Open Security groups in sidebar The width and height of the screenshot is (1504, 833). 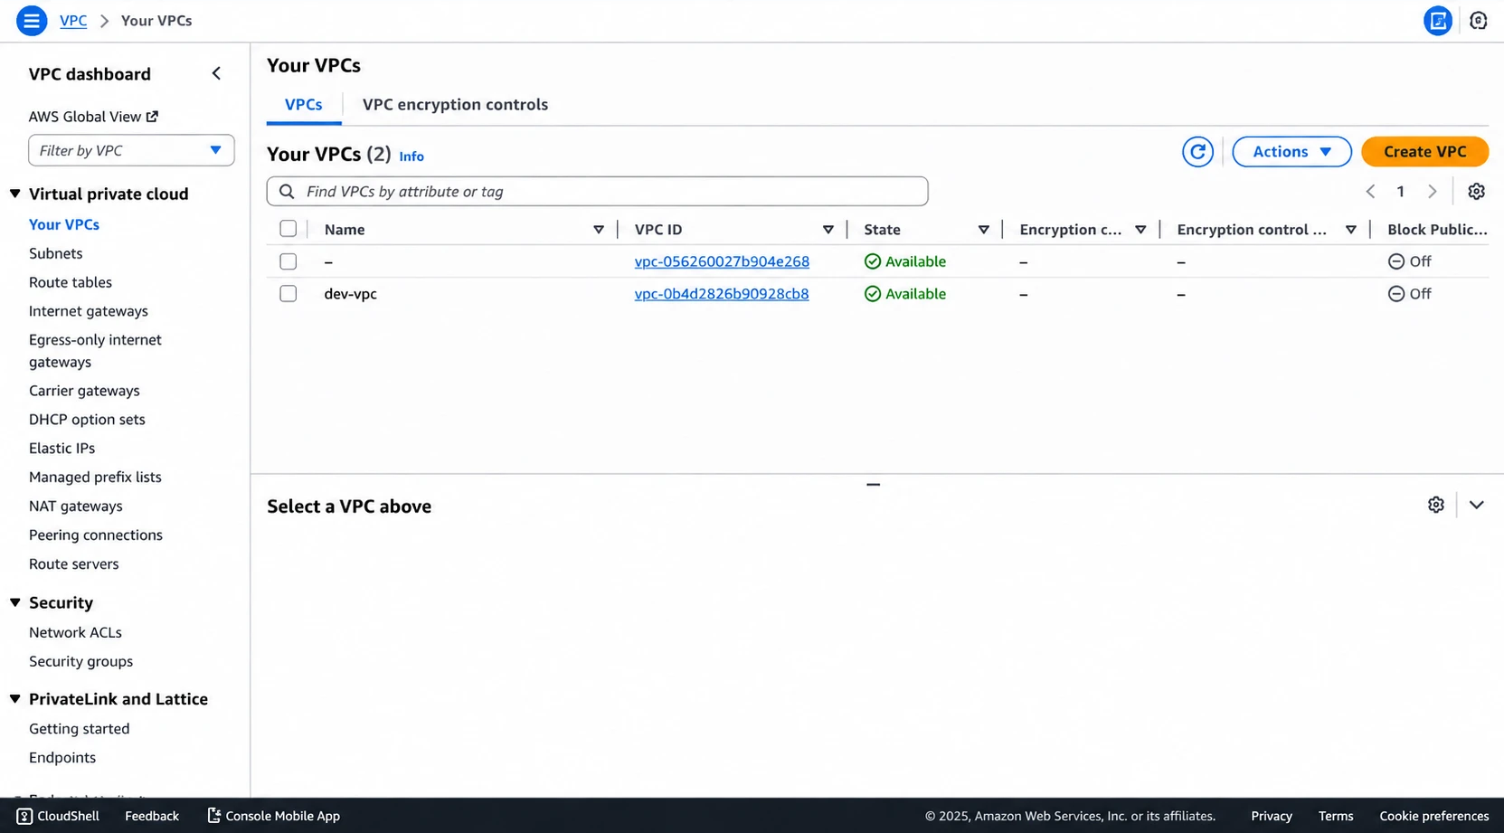[80, 661]
